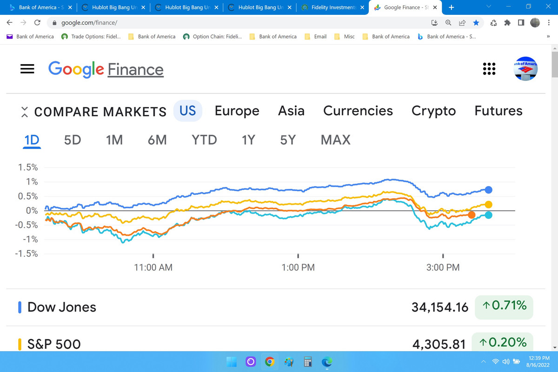This screenshot has width=558, height=372.
Task: Collapse the Compare Markets section
Action: pos(25,112)
